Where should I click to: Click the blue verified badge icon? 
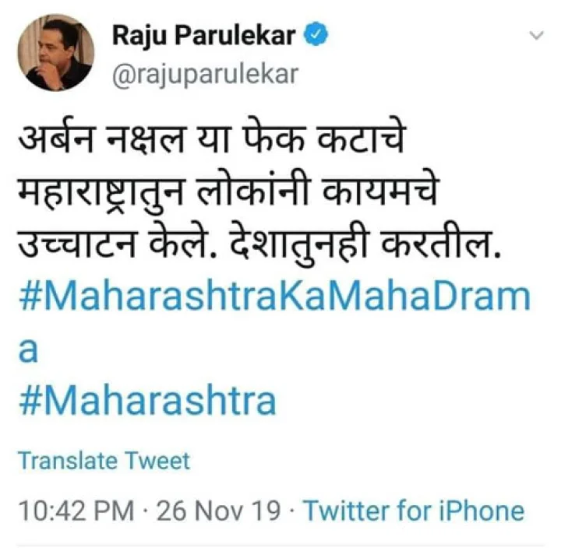(x=316, y=34)
